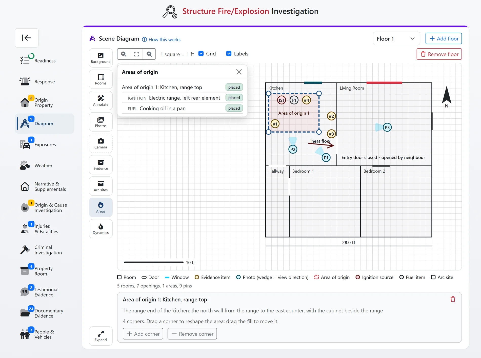Select the Annotate tool
Viewport: 481px width, 358px height.
click(101, 101)
